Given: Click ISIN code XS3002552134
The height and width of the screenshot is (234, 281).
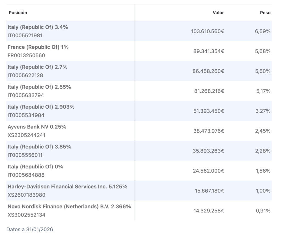Looking at the screenshot, I should pos(27,215).
